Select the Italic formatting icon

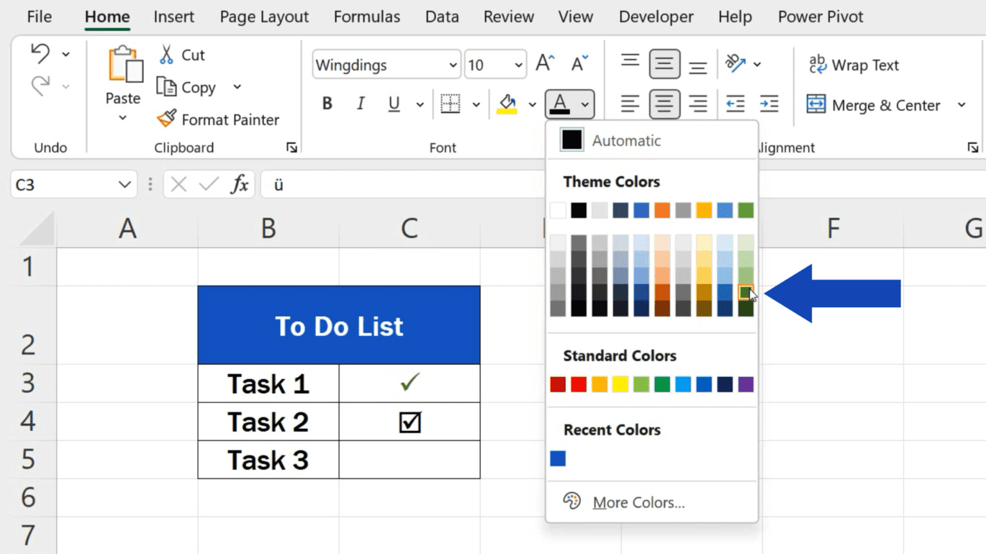click(x=360, y=103)
